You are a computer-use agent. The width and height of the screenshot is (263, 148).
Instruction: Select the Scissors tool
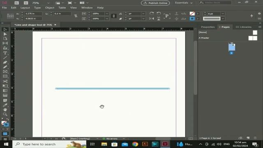(x=5, y=81)
